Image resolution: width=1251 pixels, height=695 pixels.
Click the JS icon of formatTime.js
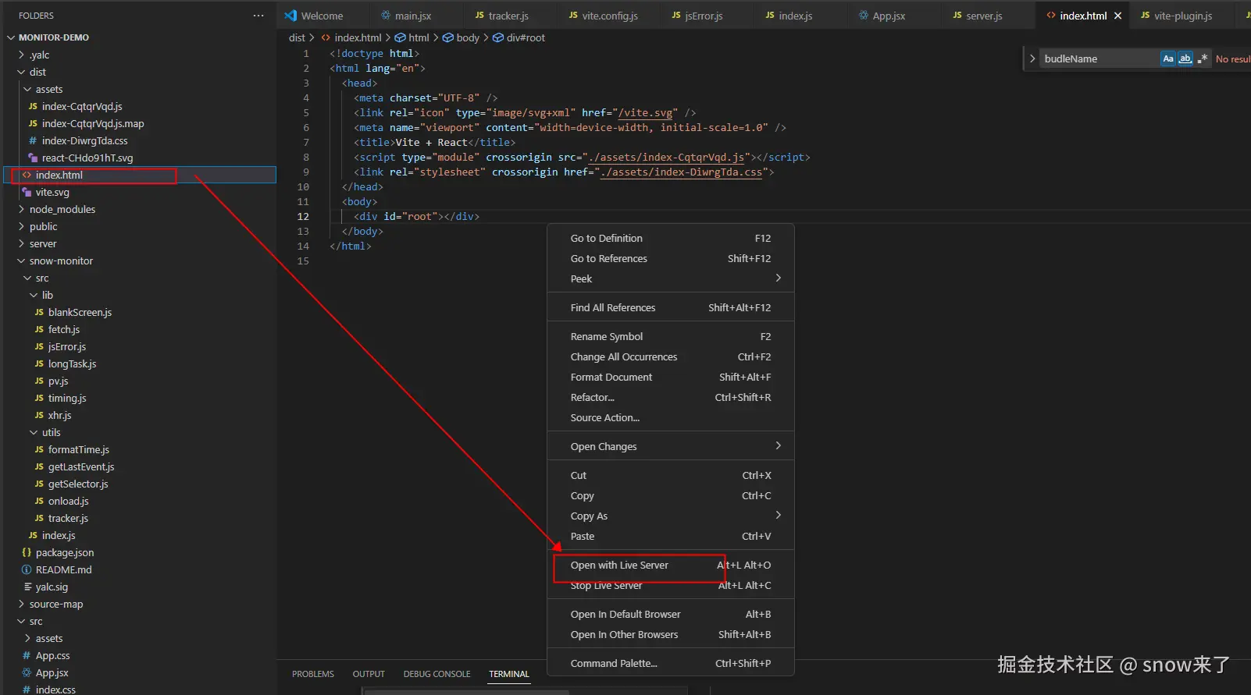(39, 449)
